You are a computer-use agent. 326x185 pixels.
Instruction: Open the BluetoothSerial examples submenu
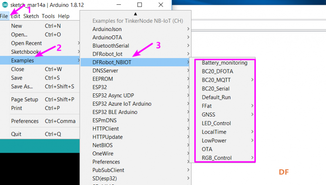[135, 46]
